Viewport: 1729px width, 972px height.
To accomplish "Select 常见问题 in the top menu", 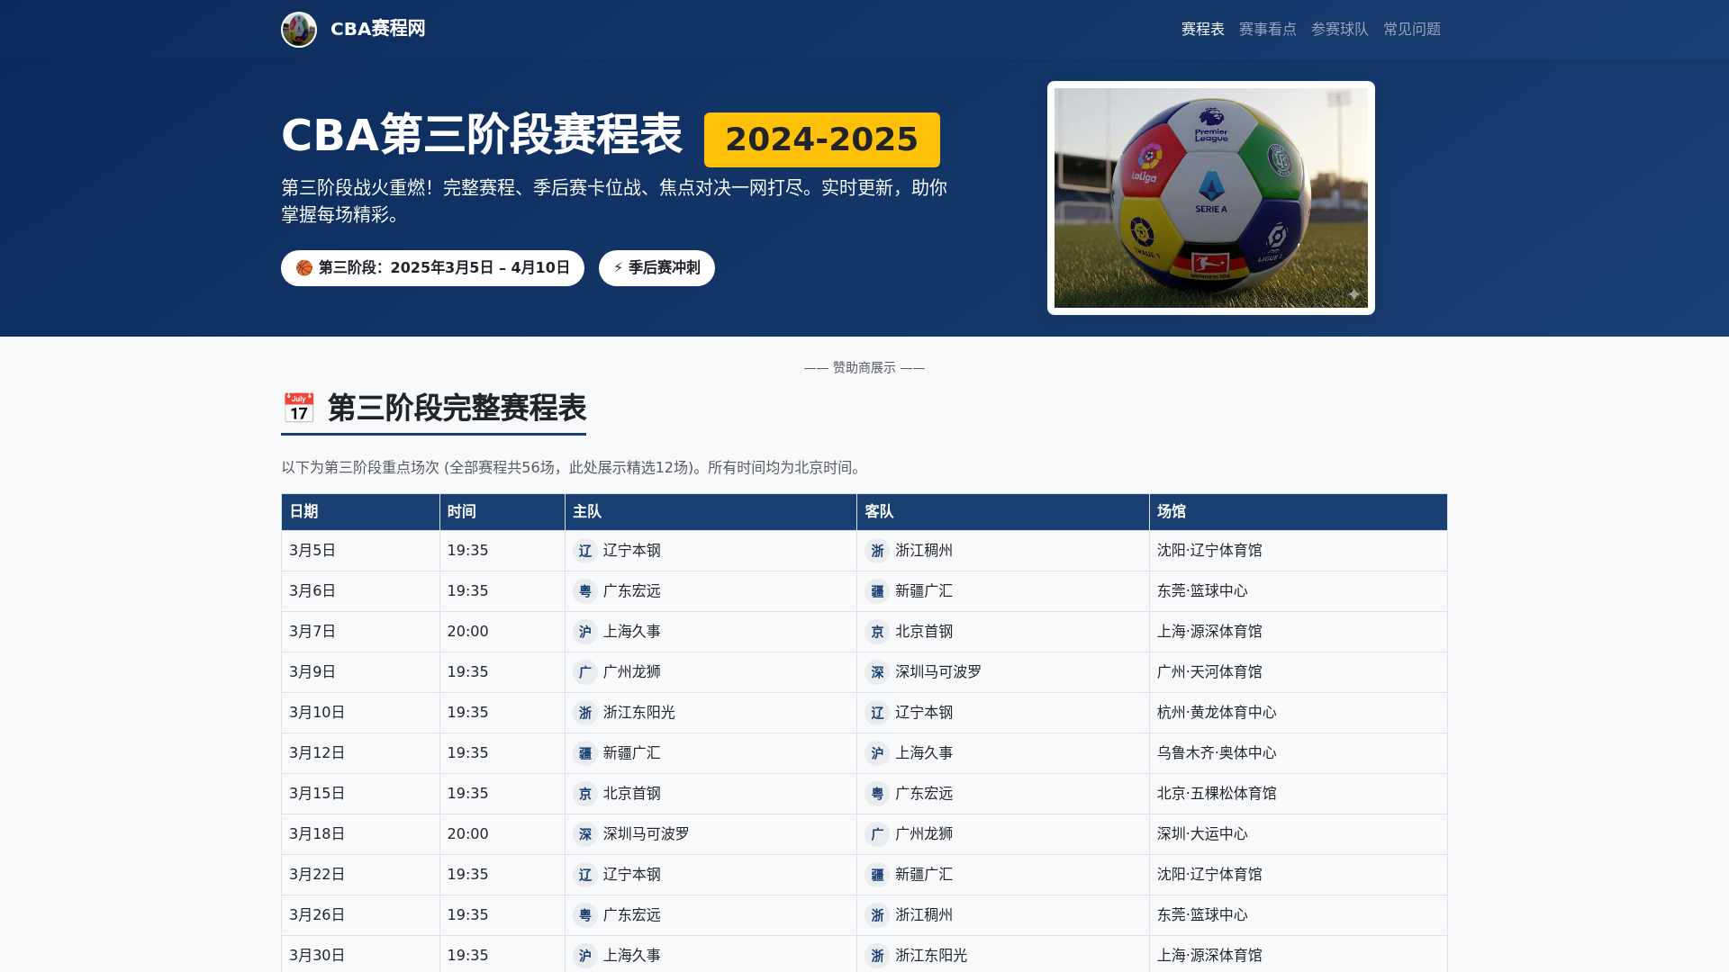I will (1411, 30).
